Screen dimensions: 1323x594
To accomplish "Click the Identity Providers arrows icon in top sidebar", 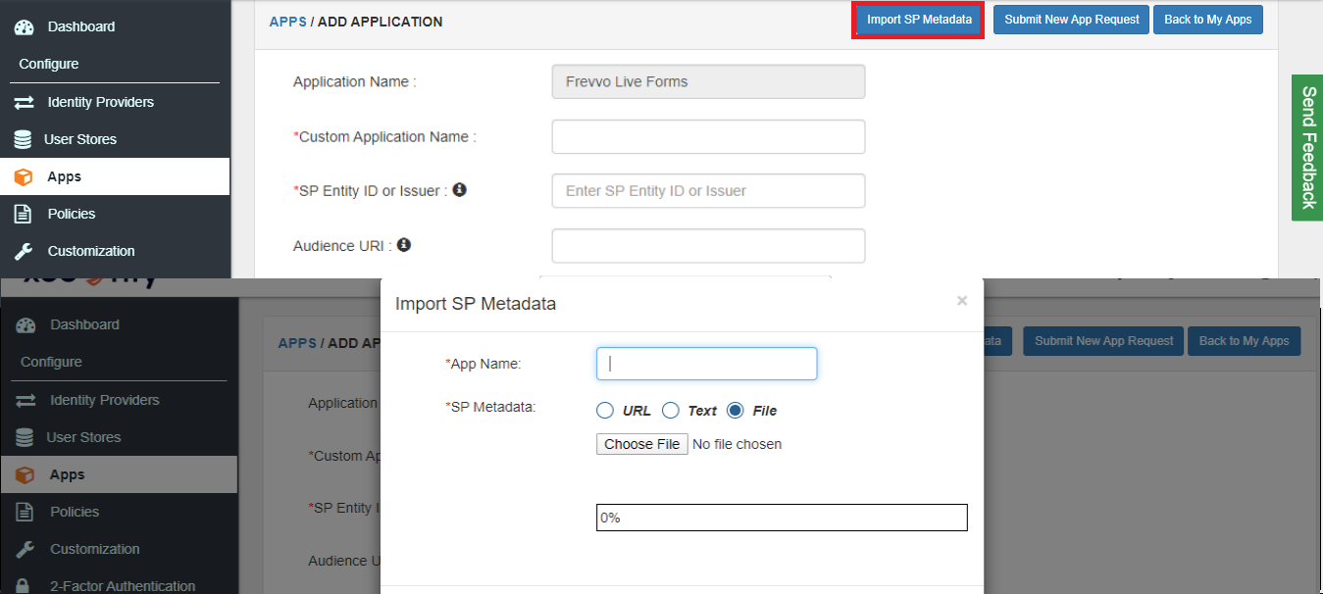I will click(x=24, y=102).
